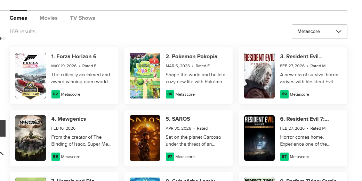Screen dimensions: 362x181
Task: Click Pokemon Pokopia's 89 score badge
Action: (170, 94)
